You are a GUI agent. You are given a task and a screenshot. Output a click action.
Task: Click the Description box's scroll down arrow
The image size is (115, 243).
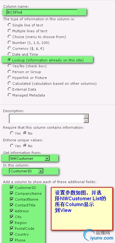(86, 121)
